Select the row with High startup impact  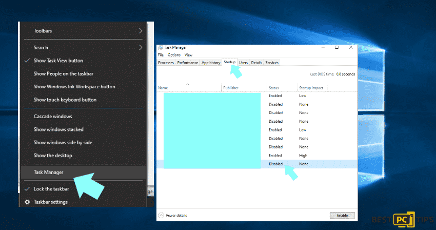257,156
